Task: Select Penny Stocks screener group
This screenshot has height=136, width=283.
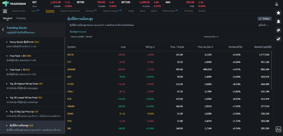Action: (24, 42)
